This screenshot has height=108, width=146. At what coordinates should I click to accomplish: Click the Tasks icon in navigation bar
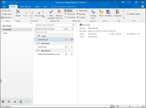tap(21, 101)
